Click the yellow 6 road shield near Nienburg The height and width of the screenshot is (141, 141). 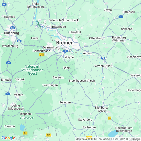tap(110, 118)
